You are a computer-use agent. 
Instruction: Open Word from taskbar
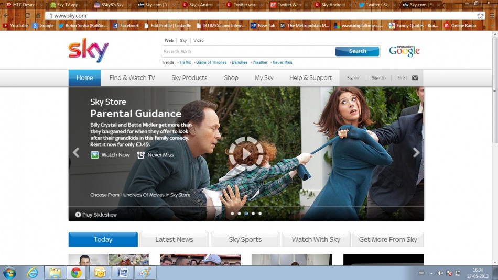(x=122, y=273)
